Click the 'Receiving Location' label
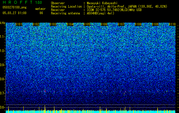The height and width of the screenshot is (113, 179). click(x=66, y=6)
